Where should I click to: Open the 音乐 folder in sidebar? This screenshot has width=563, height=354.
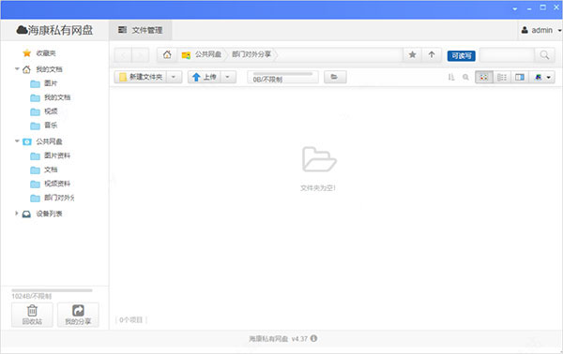point(51,125)
